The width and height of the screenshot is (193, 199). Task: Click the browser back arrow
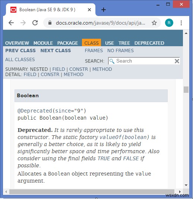point(11,23)
